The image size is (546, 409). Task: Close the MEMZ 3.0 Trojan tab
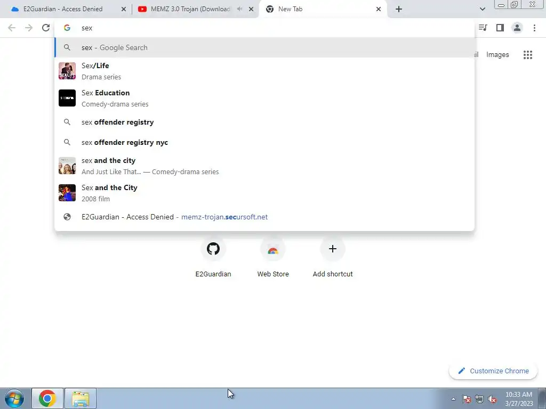251,9
